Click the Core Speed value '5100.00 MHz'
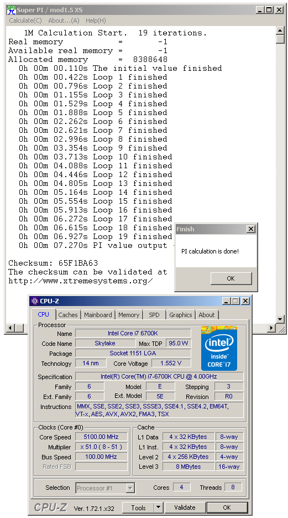 (101, 437)
